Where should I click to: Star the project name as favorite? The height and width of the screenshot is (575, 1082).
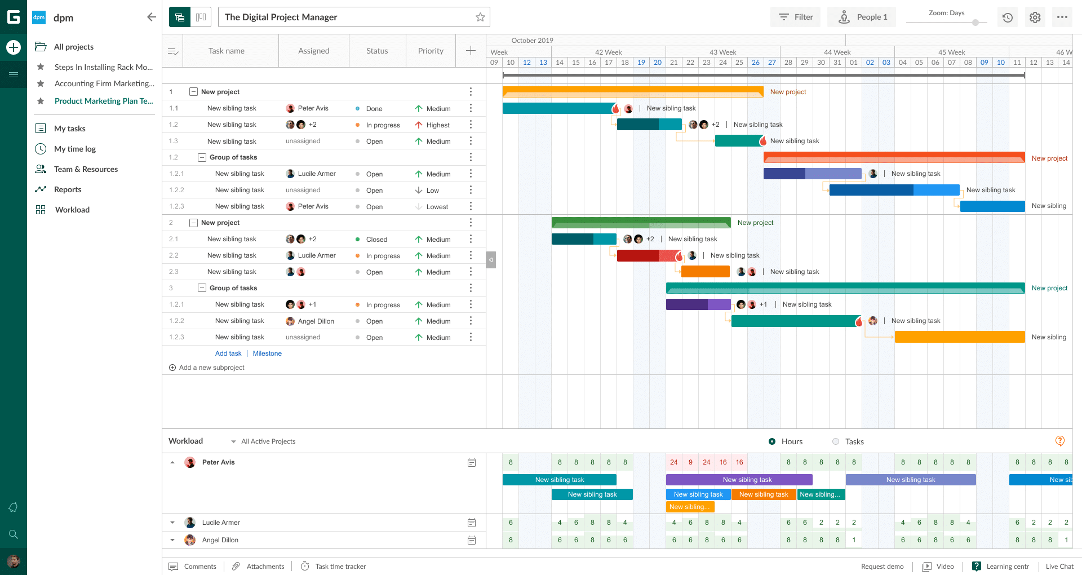click(x=480, y=17)
